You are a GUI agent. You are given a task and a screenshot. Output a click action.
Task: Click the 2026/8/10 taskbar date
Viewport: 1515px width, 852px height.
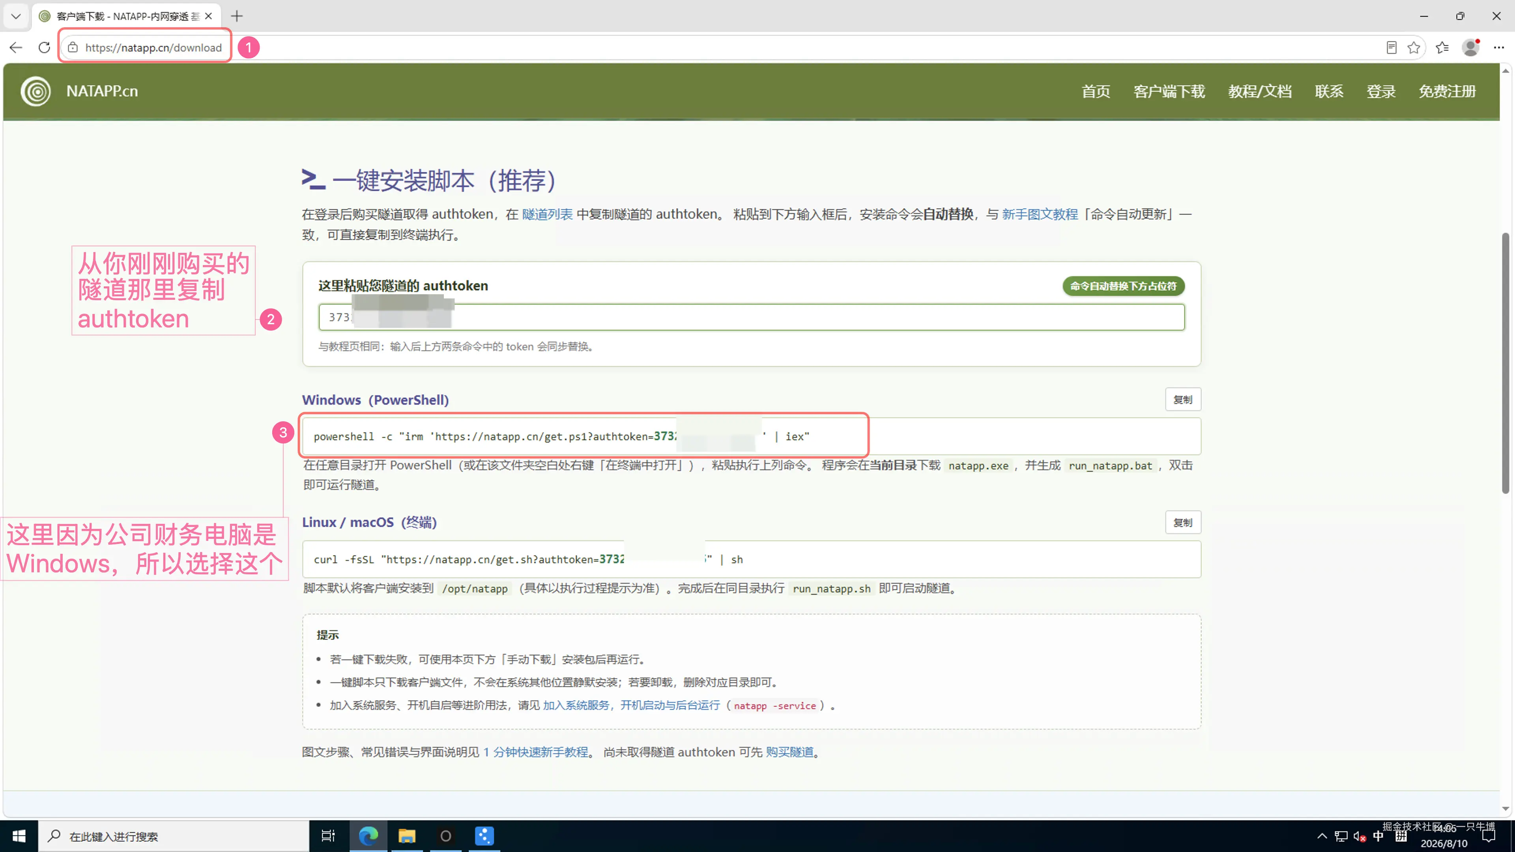(x=1444, y=843)
